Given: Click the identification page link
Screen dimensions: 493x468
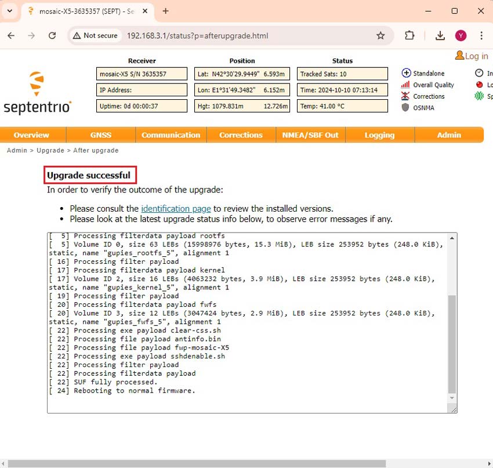Looking at the screenshot, I should pyautogui.click(x=176, y=208).
